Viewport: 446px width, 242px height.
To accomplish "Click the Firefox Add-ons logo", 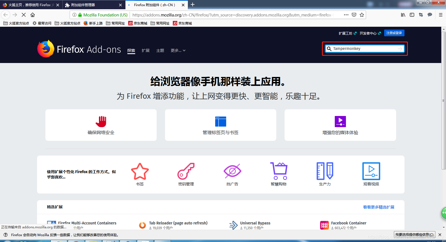I will pos(79,49).
